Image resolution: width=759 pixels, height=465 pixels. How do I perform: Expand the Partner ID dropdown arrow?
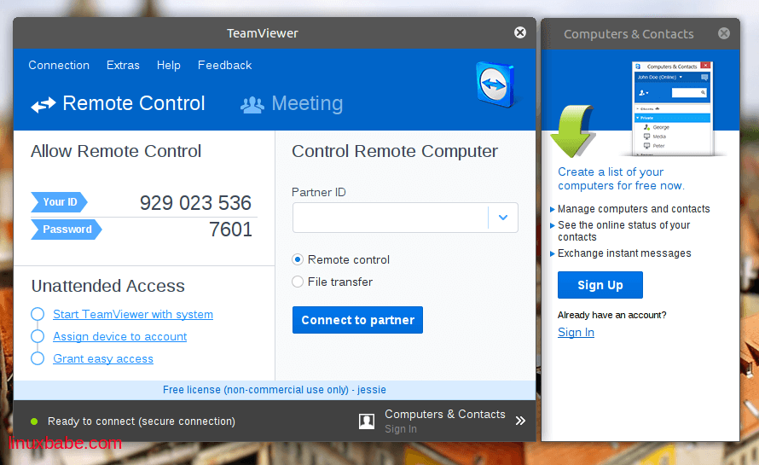503,218
